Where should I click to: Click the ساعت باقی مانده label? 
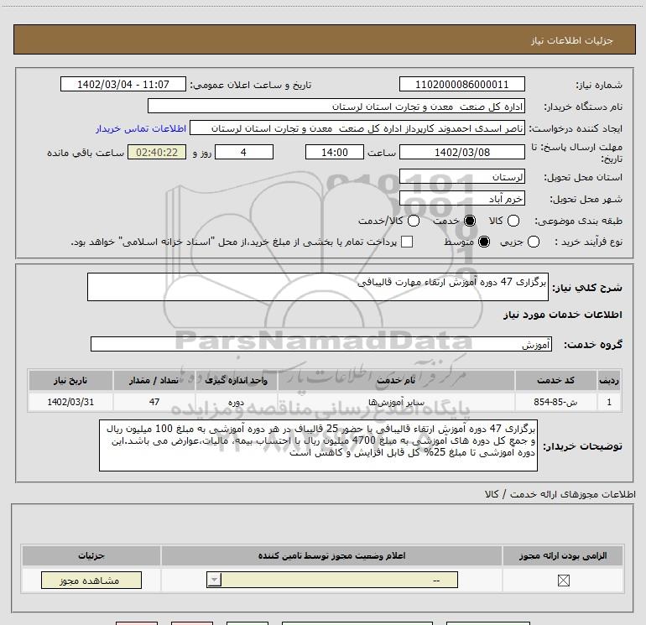86,153
